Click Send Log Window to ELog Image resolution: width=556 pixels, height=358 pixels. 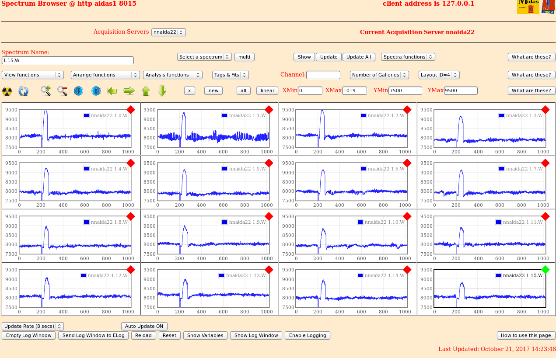click(94, 335)
